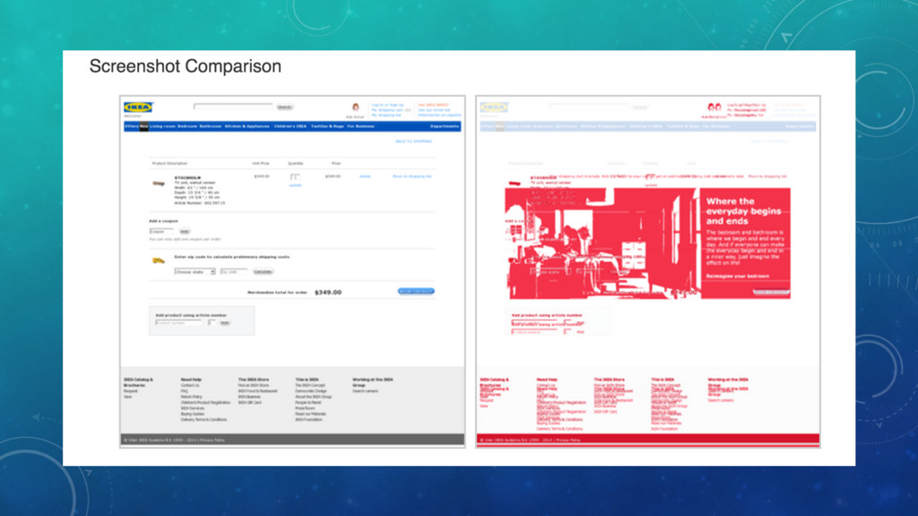Click BACK TO SHOPPING link in left screenshot
The image size is (918, 516).
coord(413,141)
